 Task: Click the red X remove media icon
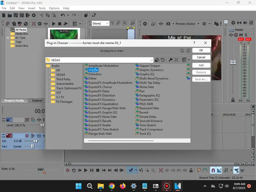pyautogui.click(x=34, y=24)
